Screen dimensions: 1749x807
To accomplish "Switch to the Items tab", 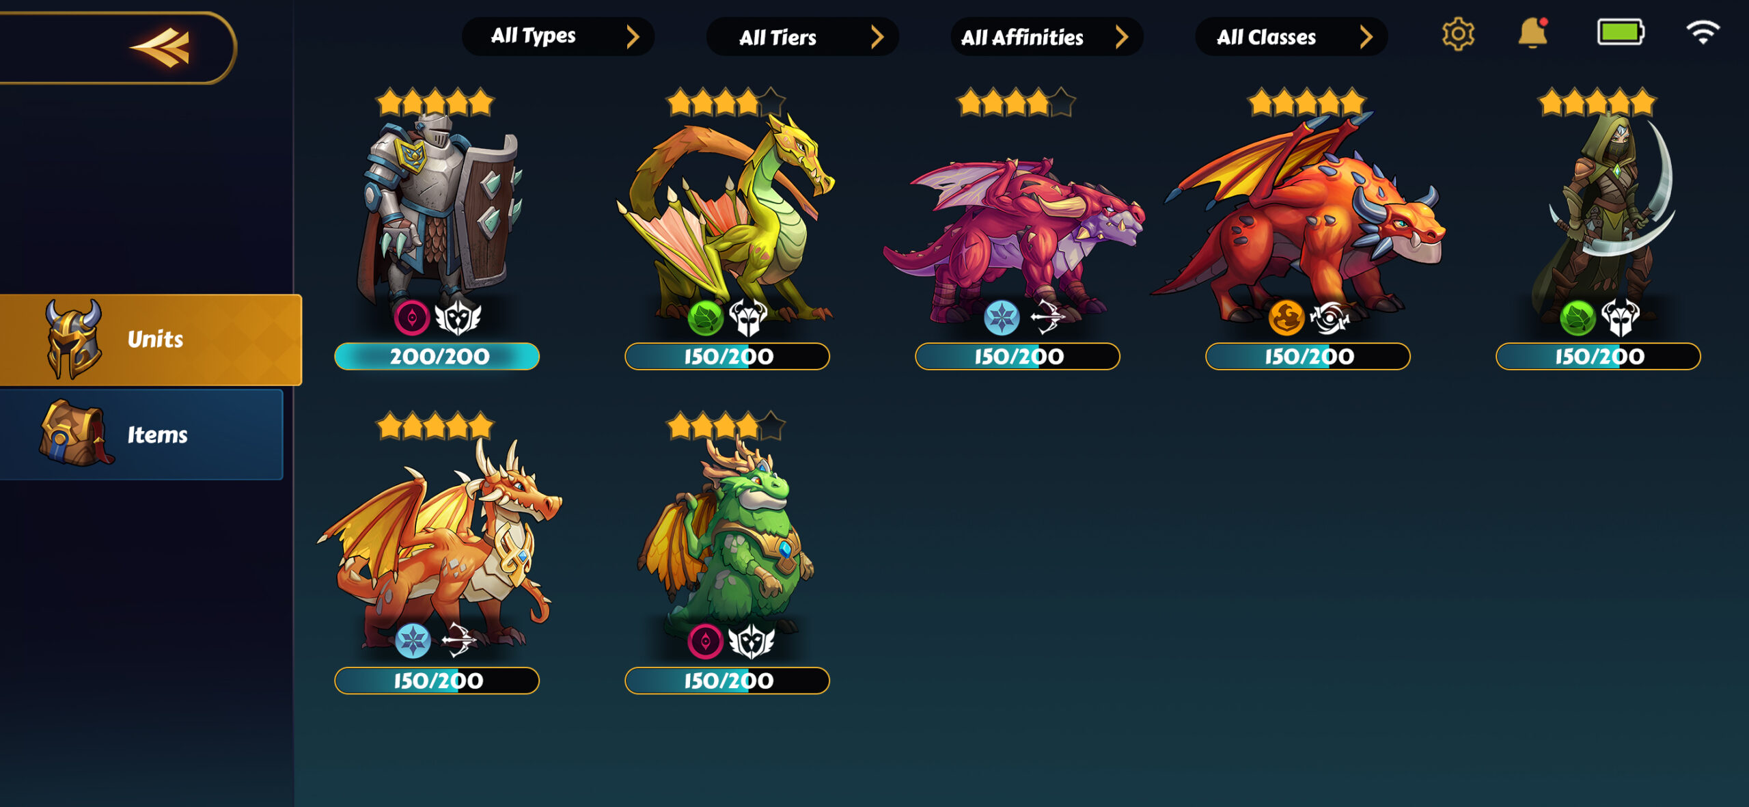I will point(141,435).
